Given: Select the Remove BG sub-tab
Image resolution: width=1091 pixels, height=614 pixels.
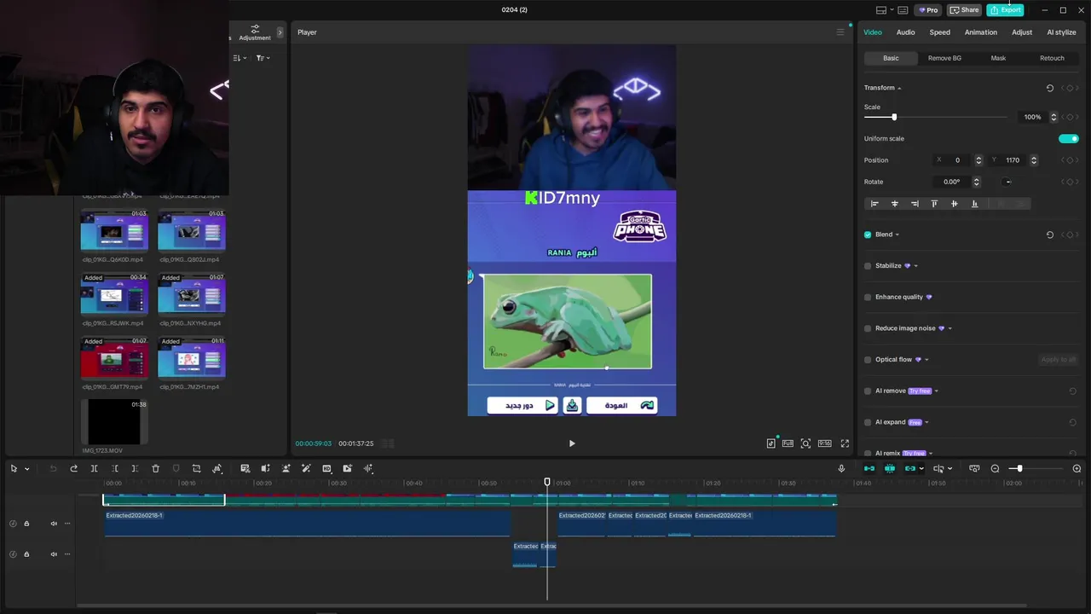Looking at the screenshot, I should (944, 58).
